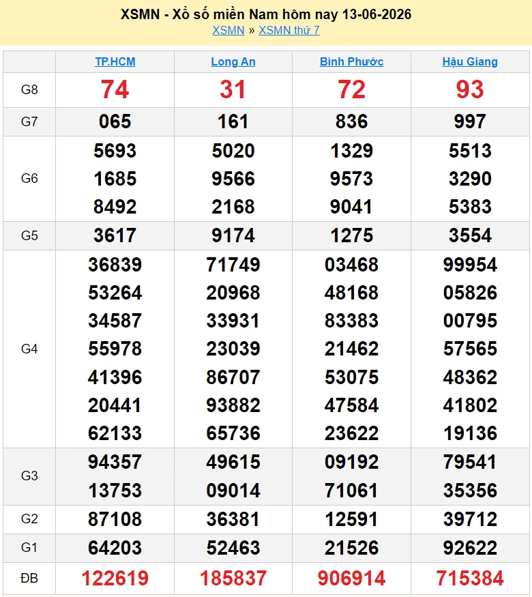The image size is (532, 597).
Task: Select Long An G7 number 161
Action: point(233,122)
